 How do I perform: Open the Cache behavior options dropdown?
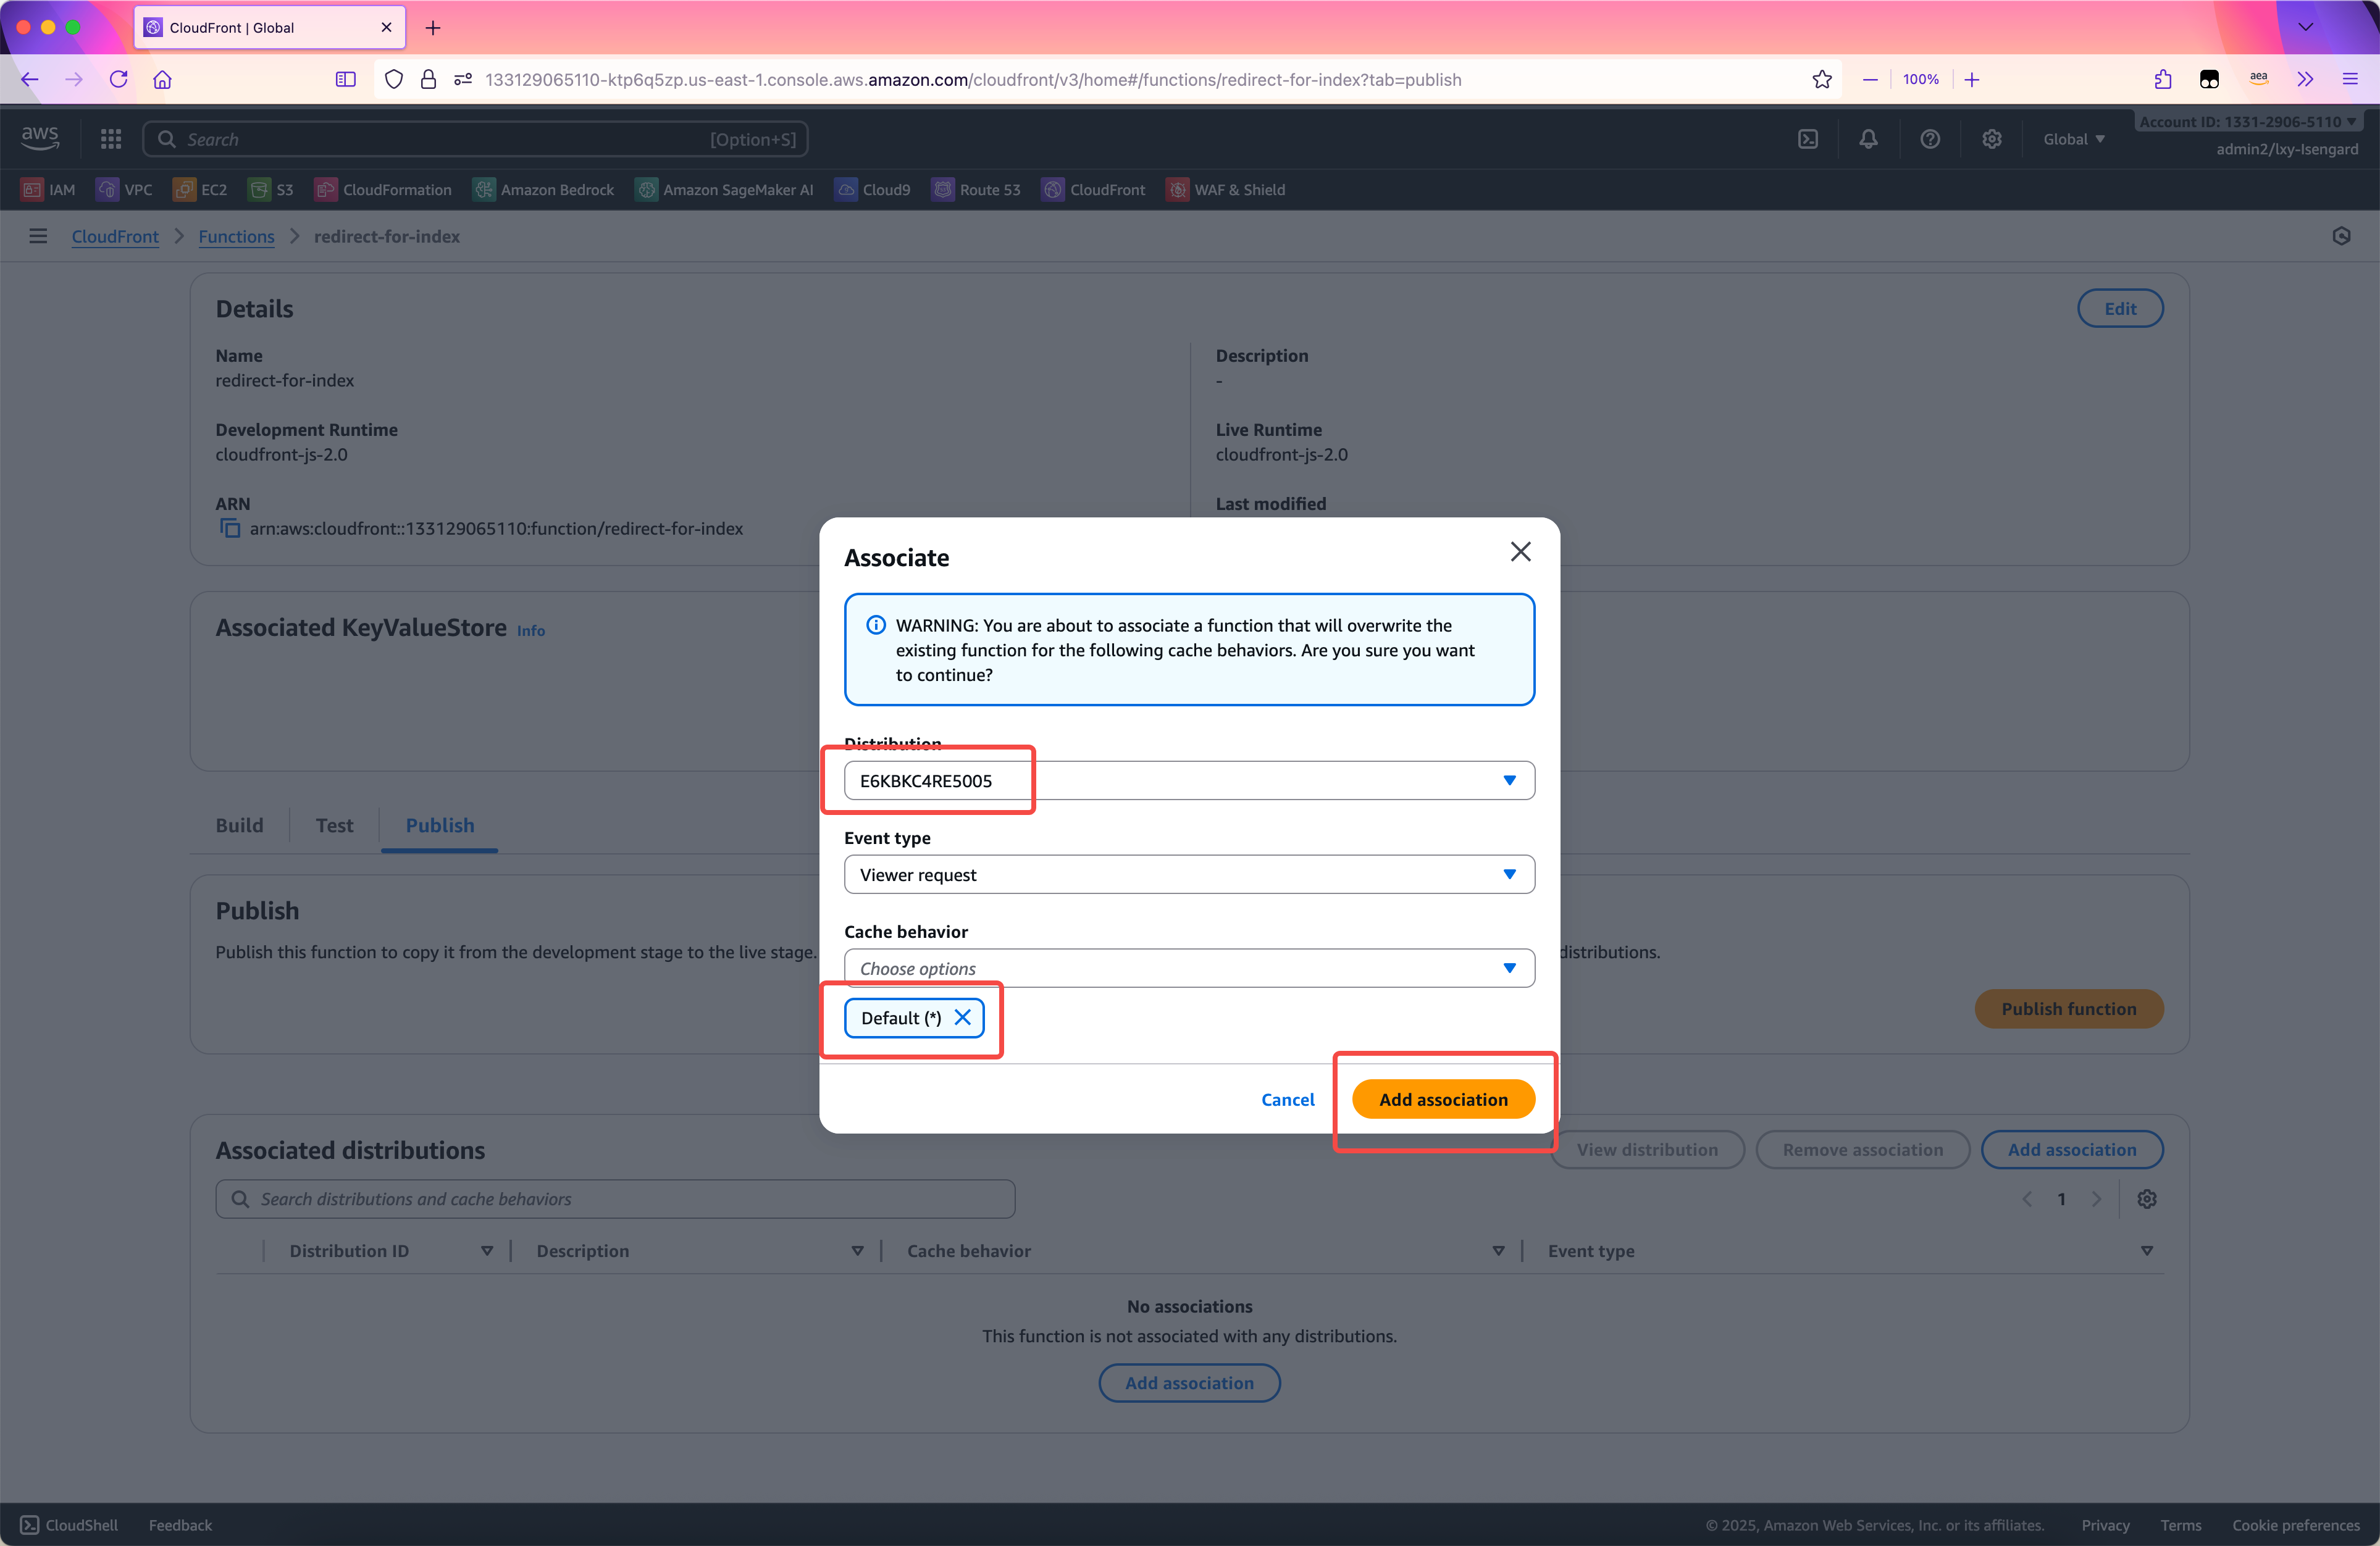1188,967
